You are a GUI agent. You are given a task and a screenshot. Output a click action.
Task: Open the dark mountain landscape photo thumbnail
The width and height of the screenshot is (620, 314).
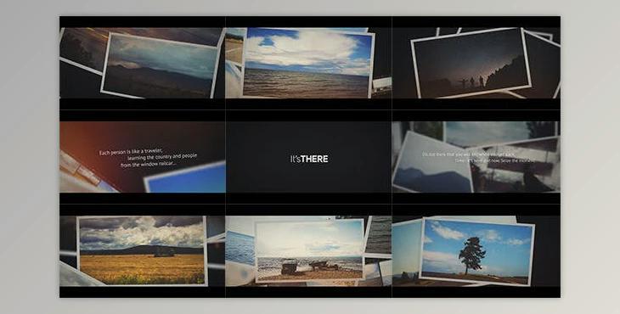tap(143, 63)
